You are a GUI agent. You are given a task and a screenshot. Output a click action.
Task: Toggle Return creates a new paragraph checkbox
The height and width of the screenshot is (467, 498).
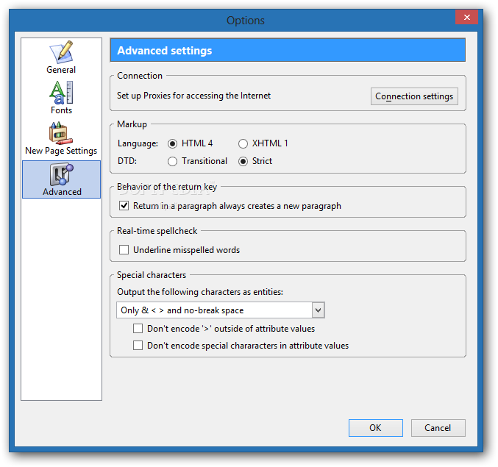pos(124,206)
